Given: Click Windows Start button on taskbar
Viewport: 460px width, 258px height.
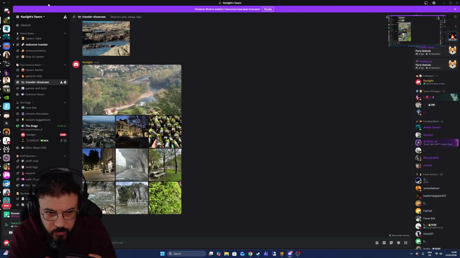Looking at the screenshot, I should [x=162, y=254].
